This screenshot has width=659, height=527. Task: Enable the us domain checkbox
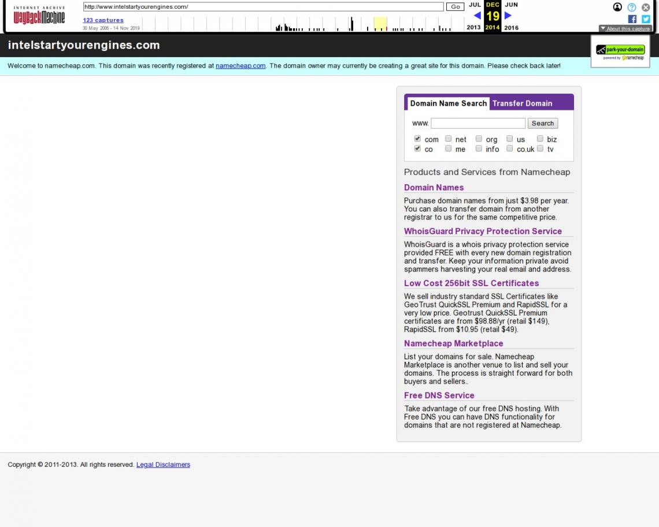(x=509, y=139)
